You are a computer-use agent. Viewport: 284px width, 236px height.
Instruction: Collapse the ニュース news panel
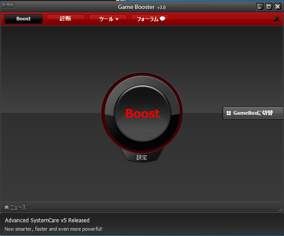click(15, 207)
